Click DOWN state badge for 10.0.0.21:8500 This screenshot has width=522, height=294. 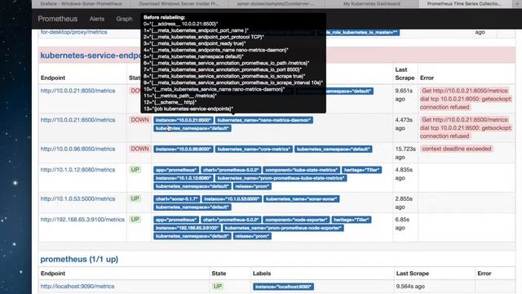(139, 120)
